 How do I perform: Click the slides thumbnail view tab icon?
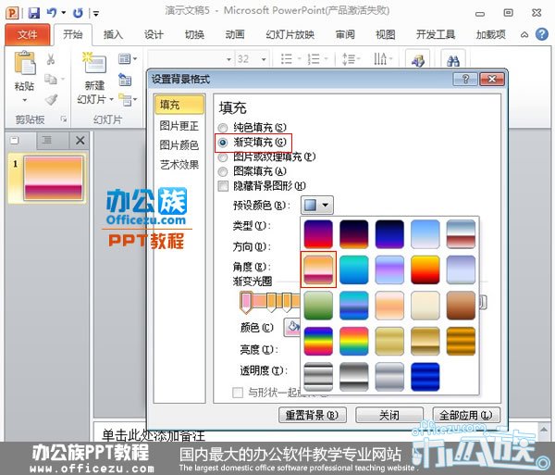point(15,141)
